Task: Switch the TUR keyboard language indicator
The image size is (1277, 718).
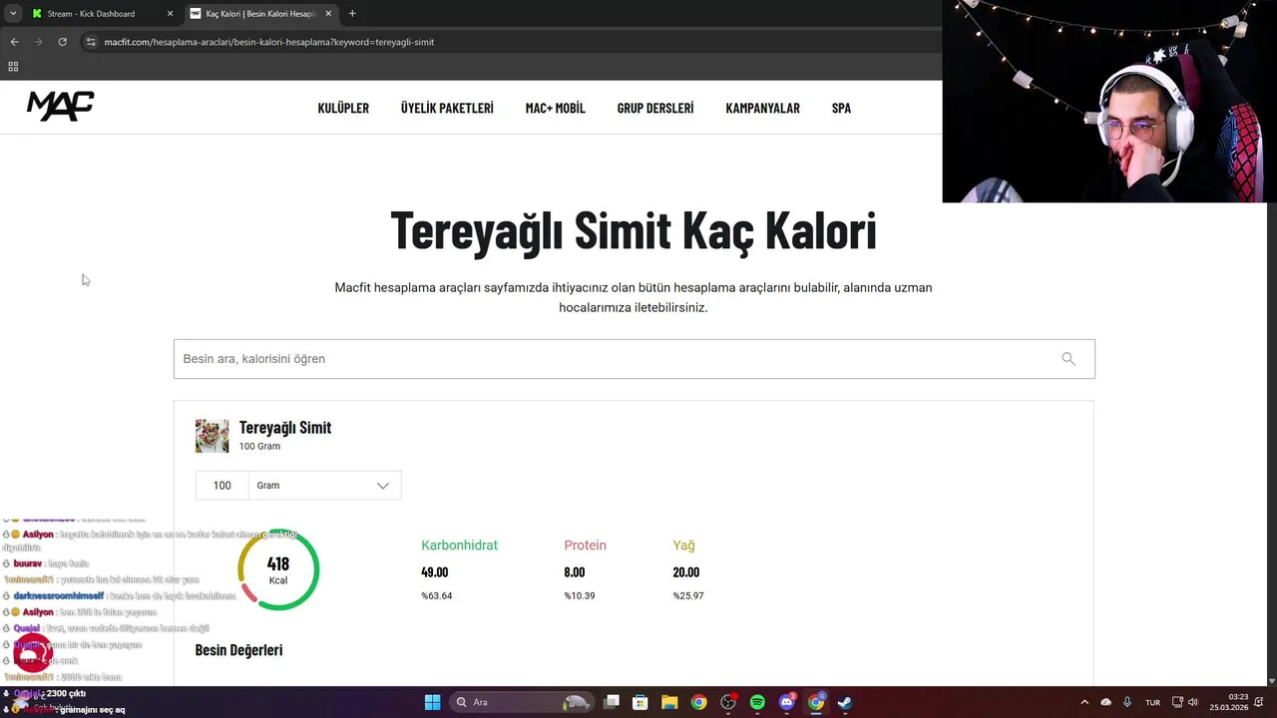Action: click(x=1152, y=702)
